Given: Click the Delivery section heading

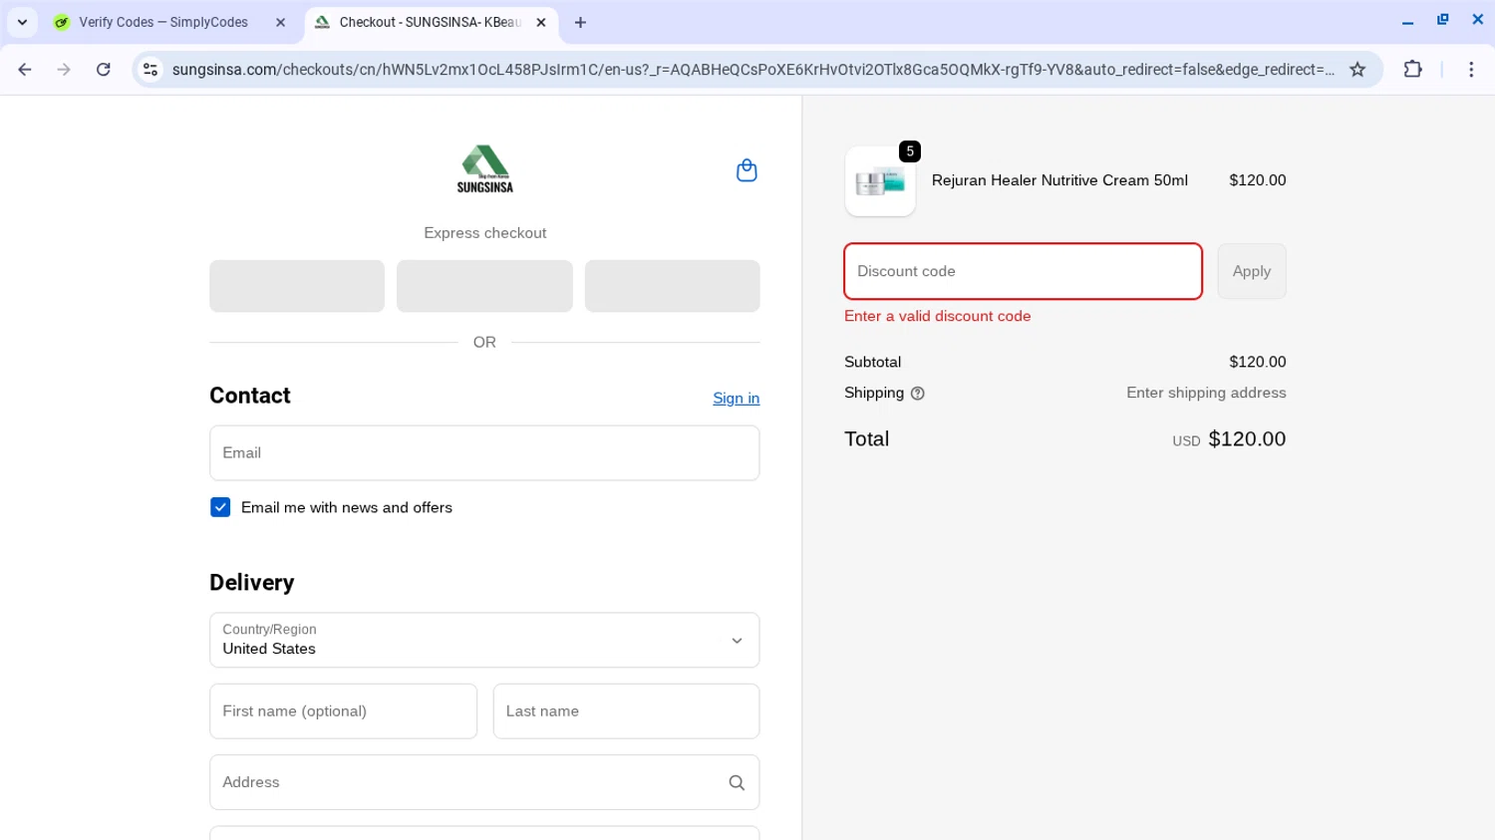Looking at the screenshot, I should [252, 583].
